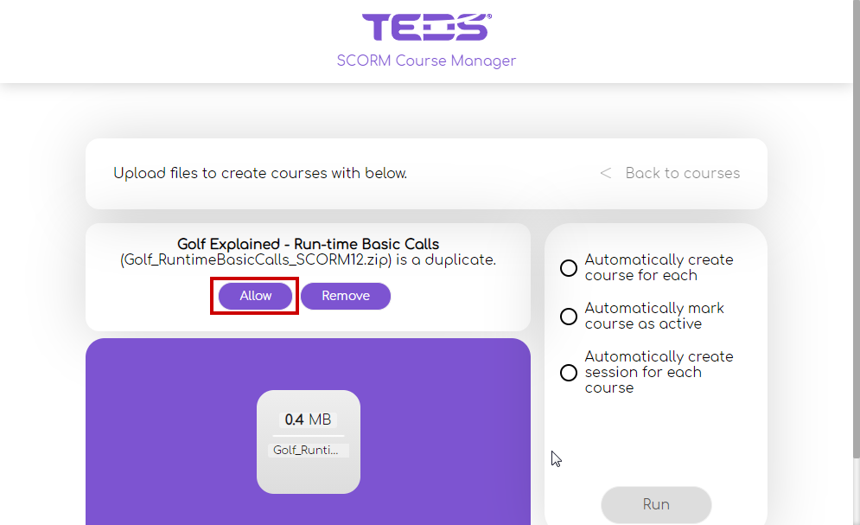Click the 0.4 MB file size label

(308, 419)
